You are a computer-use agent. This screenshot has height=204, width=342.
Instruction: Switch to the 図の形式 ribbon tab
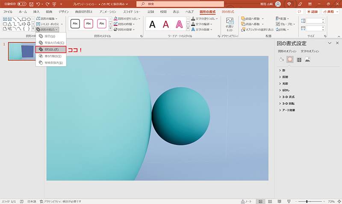228,12
